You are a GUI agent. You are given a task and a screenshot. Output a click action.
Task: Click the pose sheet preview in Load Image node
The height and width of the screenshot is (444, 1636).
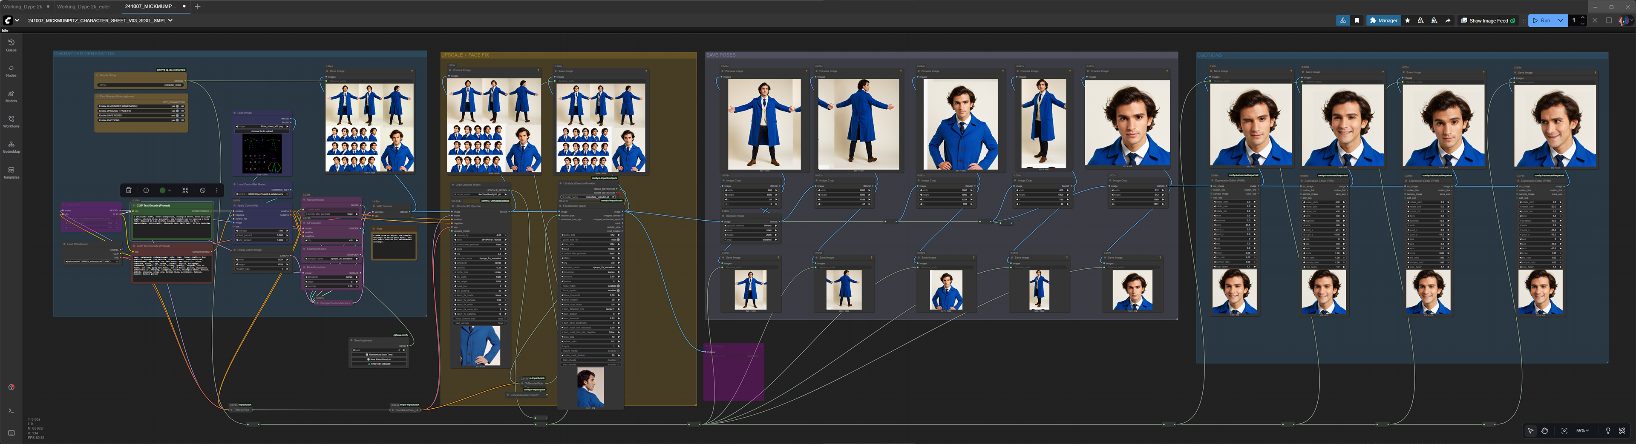262,153
